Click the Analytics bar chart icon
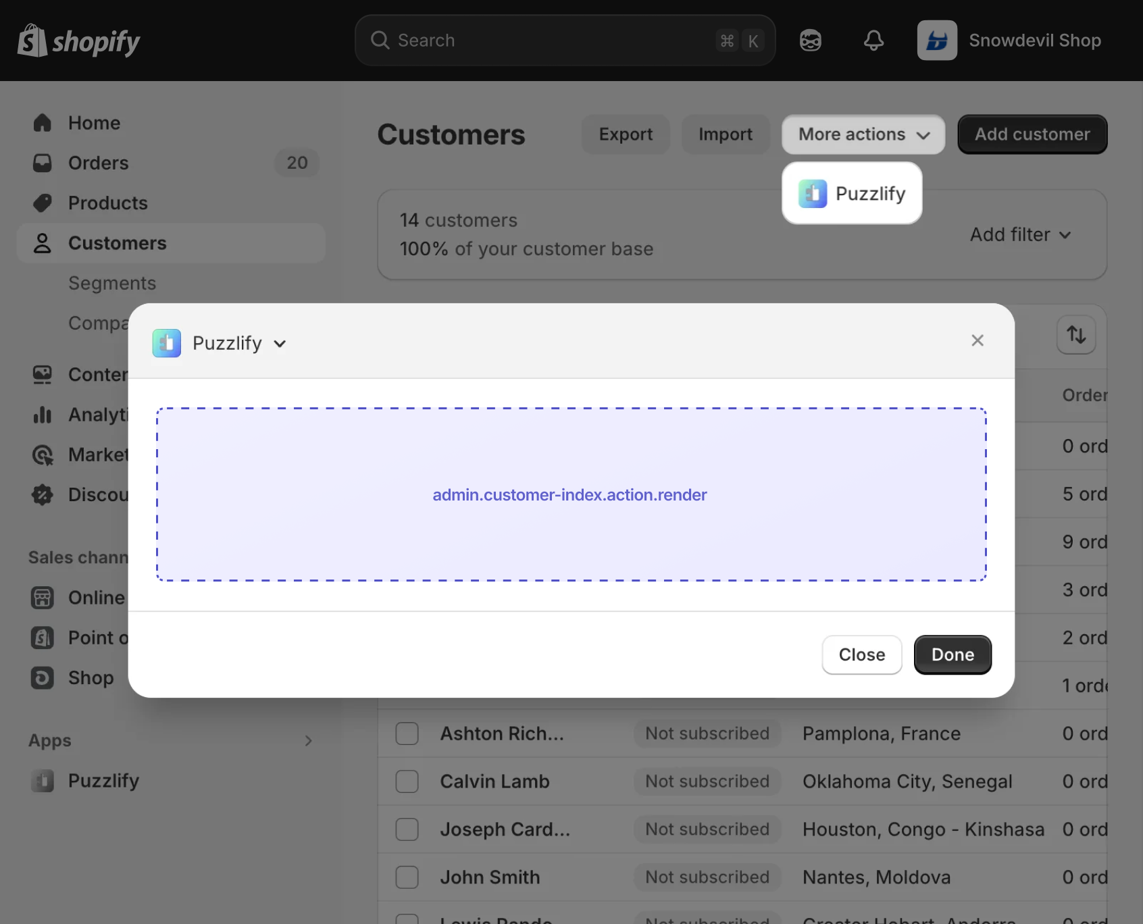 [x=43, y=415]
